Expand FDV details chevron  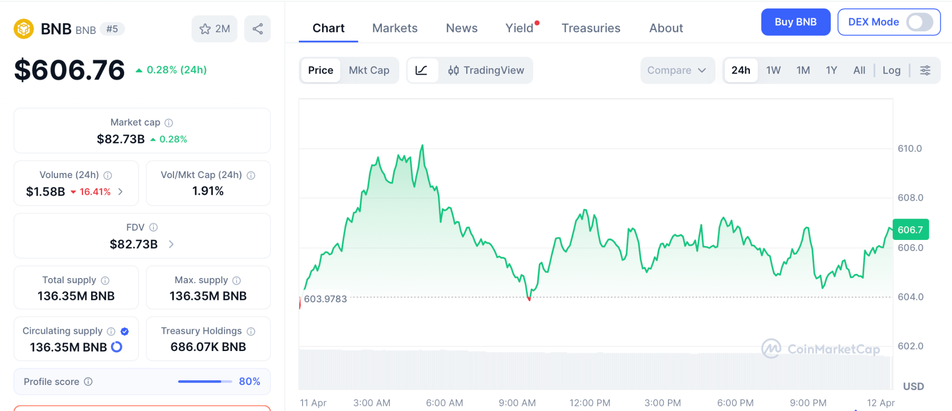171,244
